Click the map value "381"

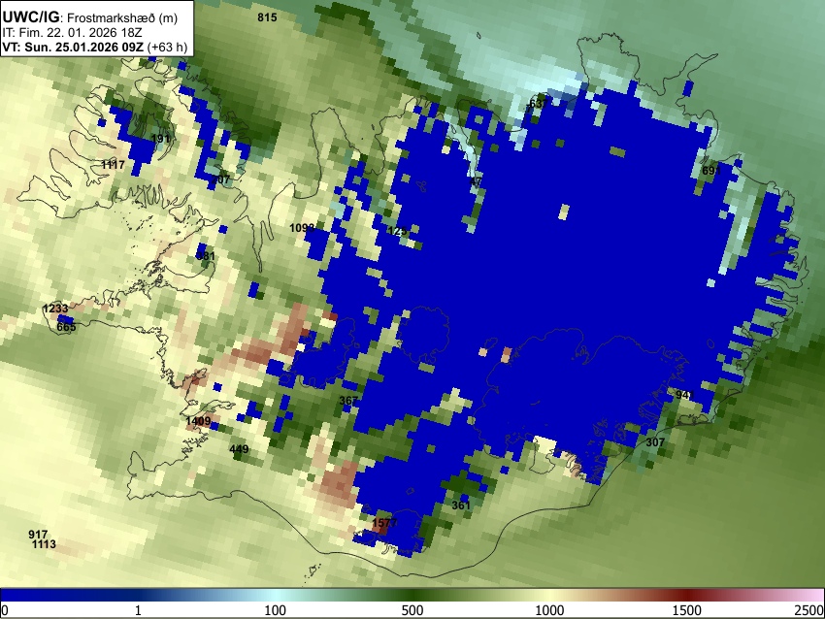[205, 256]
